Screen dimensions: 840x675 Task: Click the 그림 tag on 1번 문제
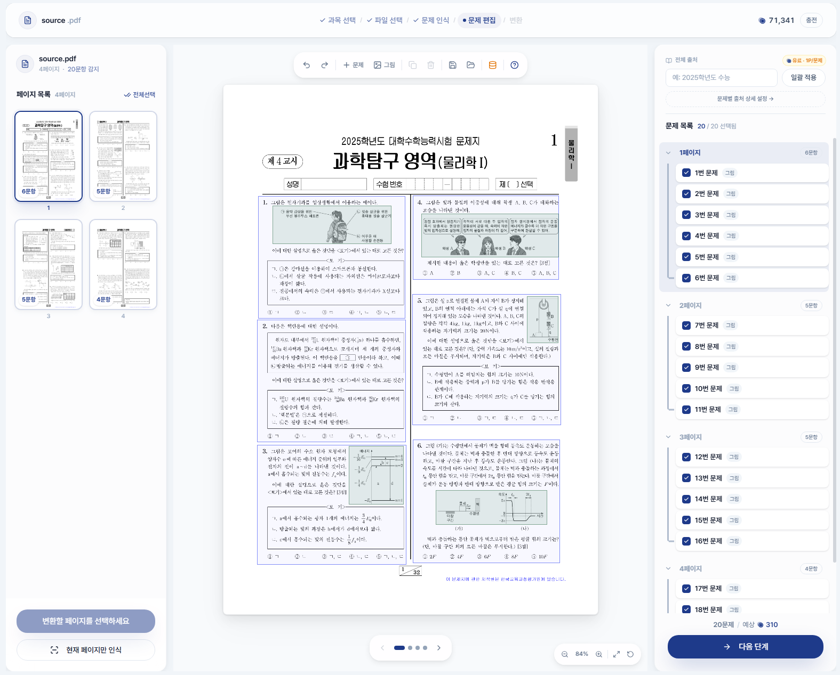coord(730,173)
